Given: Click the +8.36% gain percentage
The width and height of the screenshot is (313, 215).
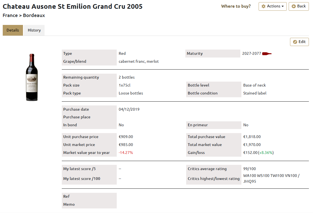Looking at the screenshot, I should point(266,153).
